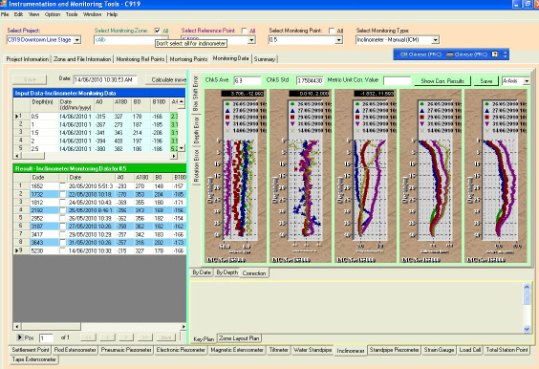
Task: Click Input Data table vertical scrollbar down arrow
Action: [182, 148]
